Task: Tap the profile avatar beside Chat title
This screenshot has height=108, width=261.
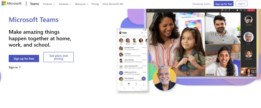Action: (120, 33)
